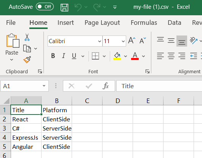Open Clipboard pane dialog launcher
The height and width of the screenshot is (158, 202).
[x=40, y=71]
